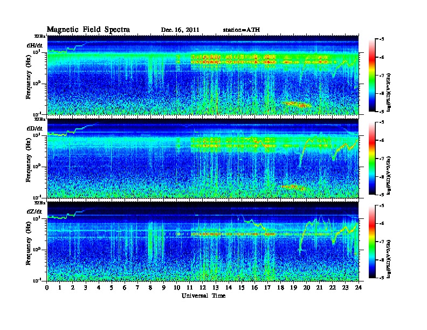This screenshot has height=330, width=427.
Task: Click the "32Hz" label atop dD/dt panel
Action: (x=40, y=119)
